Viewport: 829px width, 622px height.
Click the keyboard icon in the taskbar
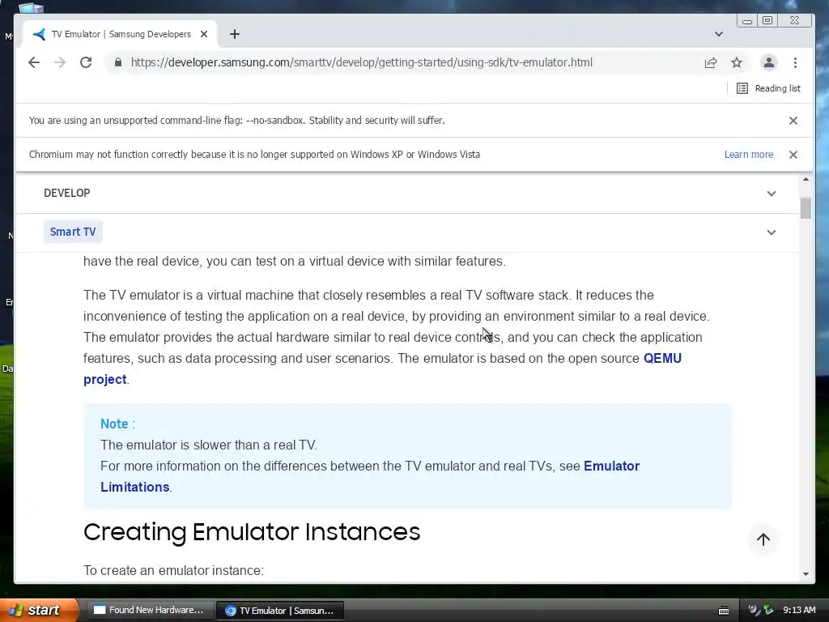click(724, 611)
